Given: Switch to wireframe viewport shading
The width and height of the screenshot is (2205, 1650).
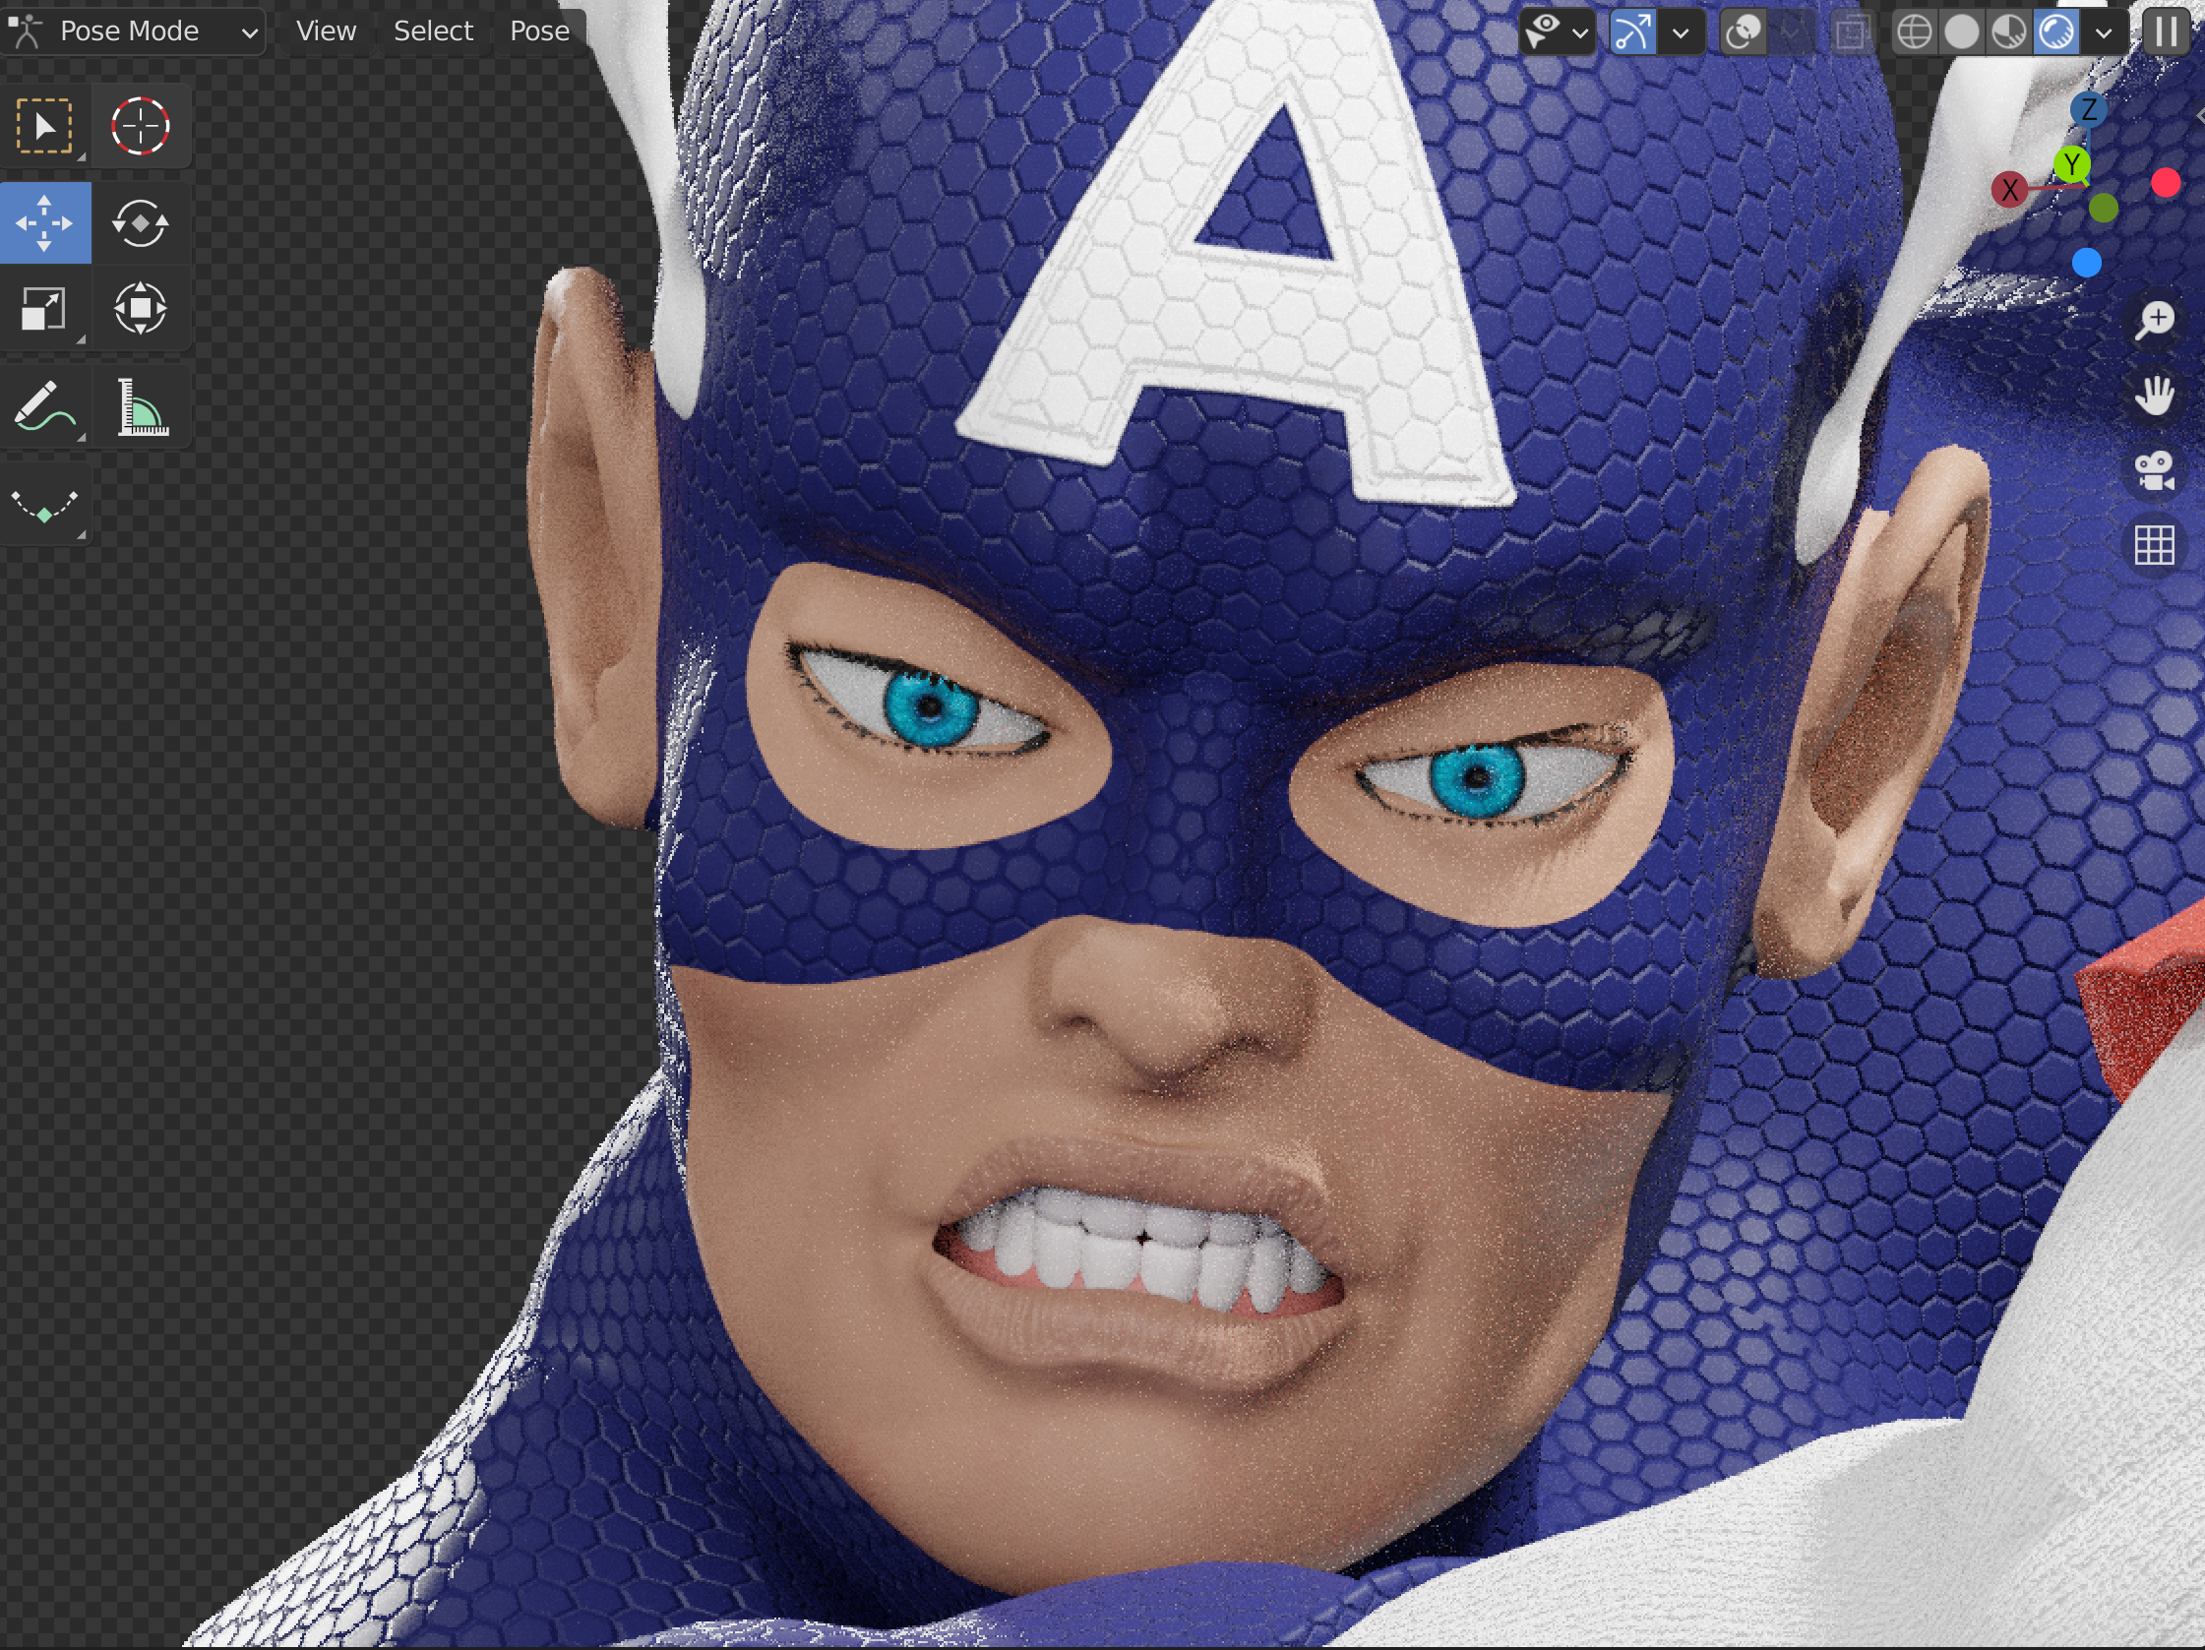Looking at the screenshot, I should [1913, 31].
